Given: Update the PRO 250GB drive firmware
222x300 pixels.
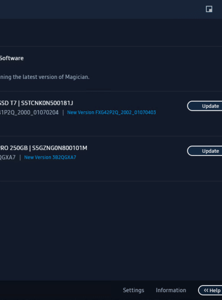Looking at the screenshot, I should click(204, 151).
